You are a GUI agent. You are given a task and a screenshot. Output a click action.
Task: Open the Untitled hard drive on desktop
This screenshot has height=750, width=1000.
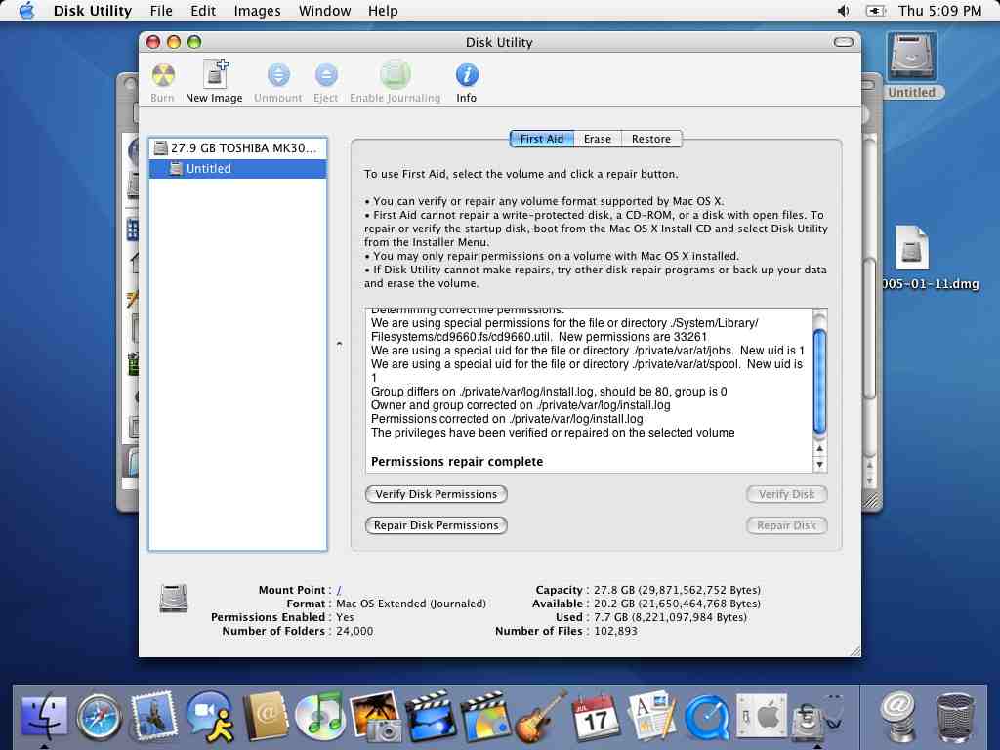(911, 65)
